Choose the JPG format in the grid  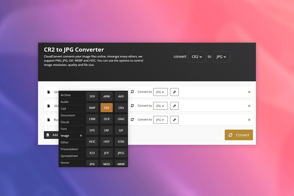92,163
